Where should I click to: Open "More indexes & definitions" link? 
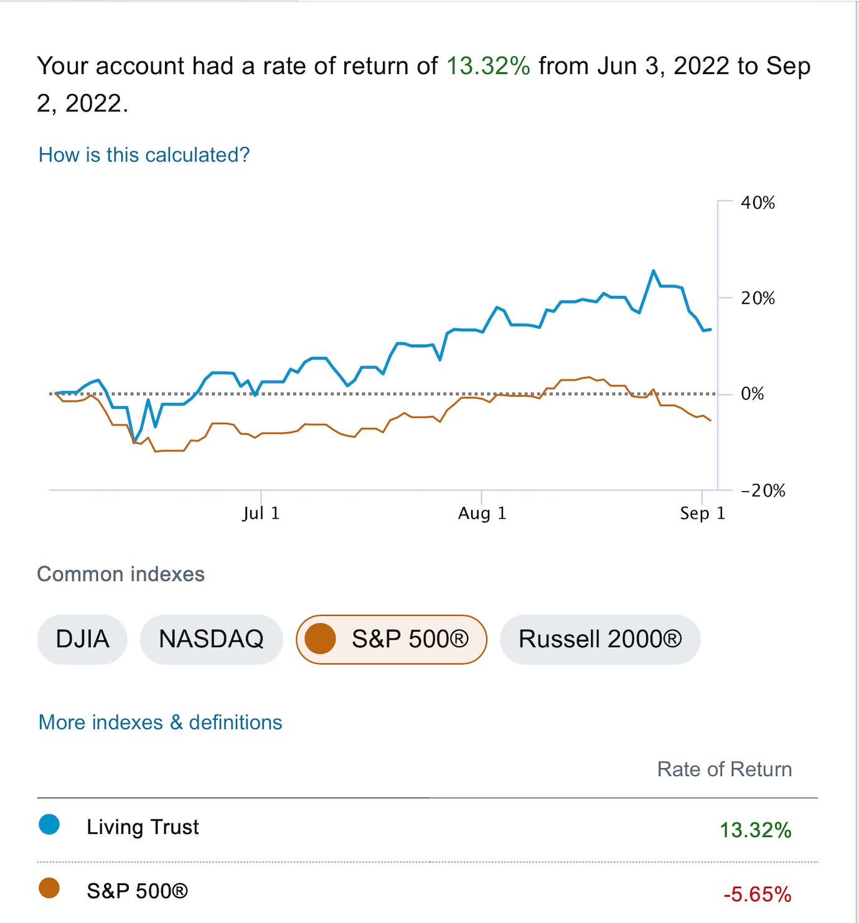[160, 722]
